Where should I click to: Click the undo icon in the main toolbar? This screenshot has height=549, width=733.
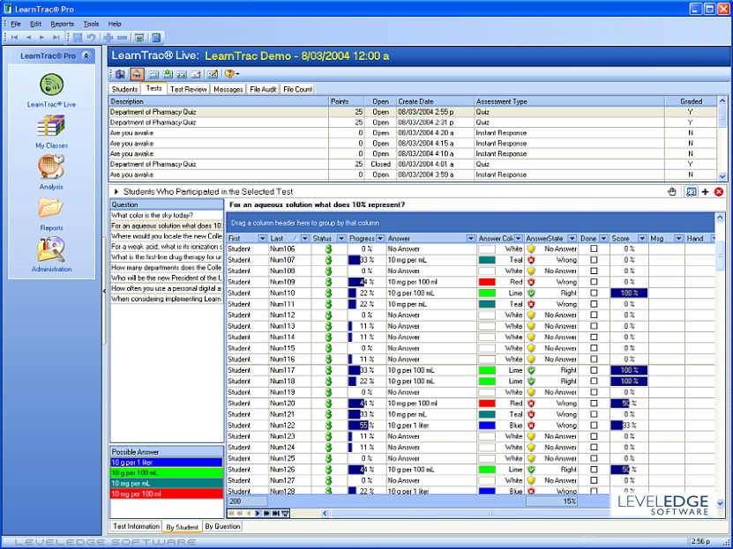coord(91,38)
